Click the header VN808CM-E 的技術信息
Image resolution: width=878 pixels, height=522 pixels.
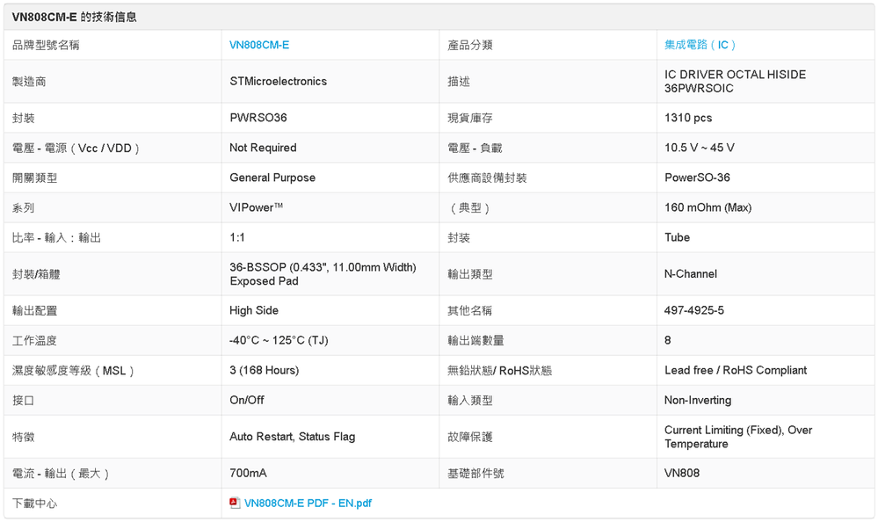point(75,17)
